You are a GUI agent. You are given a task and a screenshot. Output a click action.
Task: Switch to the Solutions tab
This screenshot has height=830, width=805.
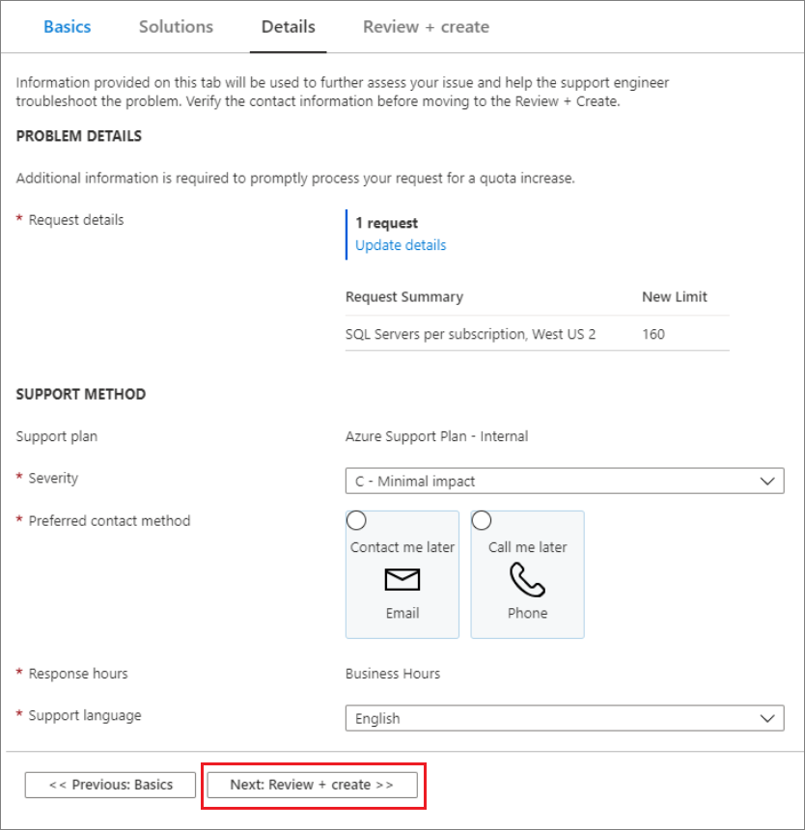point(176,27)
